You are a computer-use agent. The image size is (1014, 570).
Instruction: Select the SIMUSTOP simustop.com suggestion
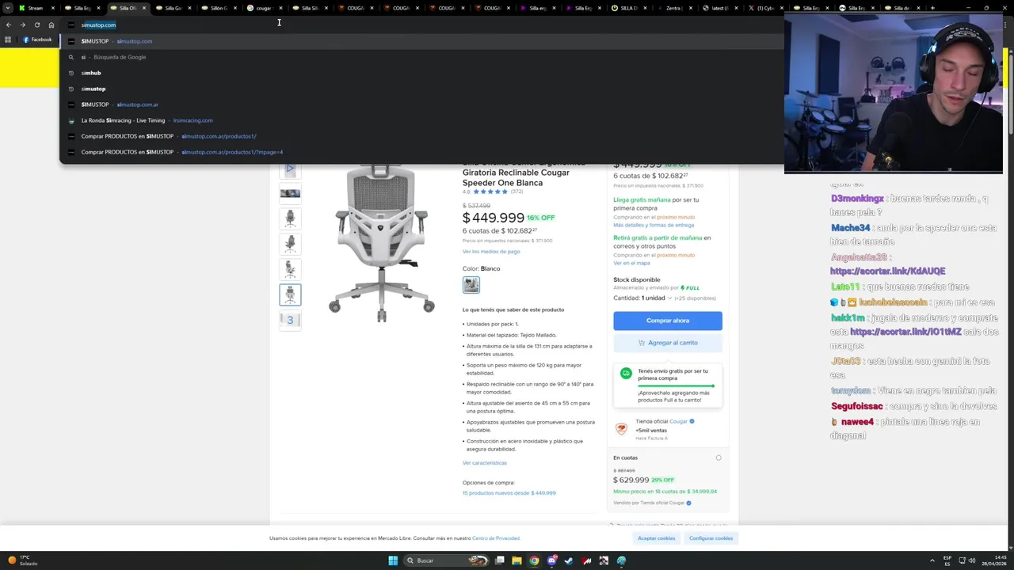421,41
